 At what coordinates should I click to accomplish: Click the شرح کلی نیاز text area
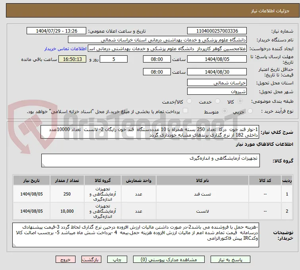(150, 132)
